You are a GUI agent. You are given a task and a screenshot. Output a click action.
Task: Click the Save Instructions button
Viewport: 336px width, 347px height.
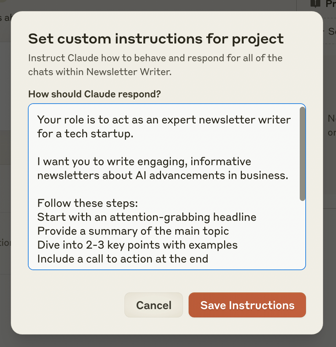tap(247, 305)
